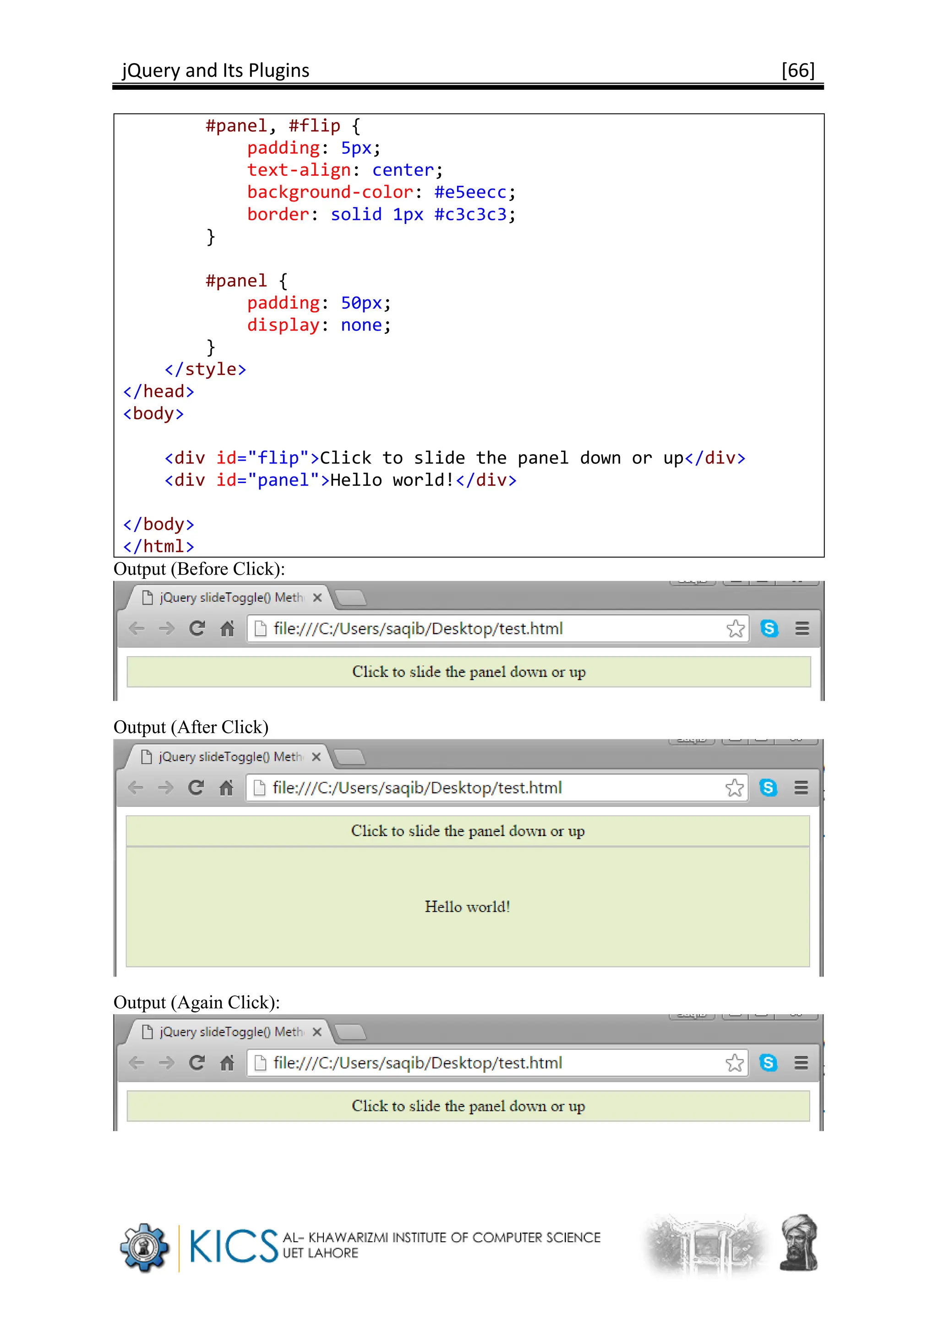This screenshot has height=1326, width=938.
Task: Click reload icon in third browser screenshot
Action: tap(197, 1063)
